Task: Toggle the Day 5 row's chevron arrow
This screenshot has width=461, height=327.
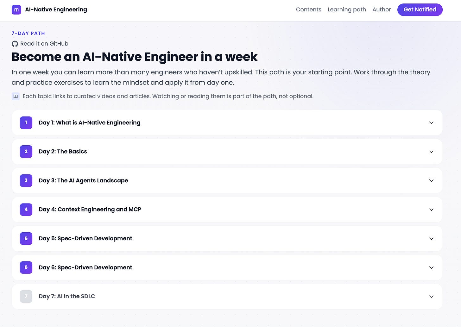Action: (431, 238)
